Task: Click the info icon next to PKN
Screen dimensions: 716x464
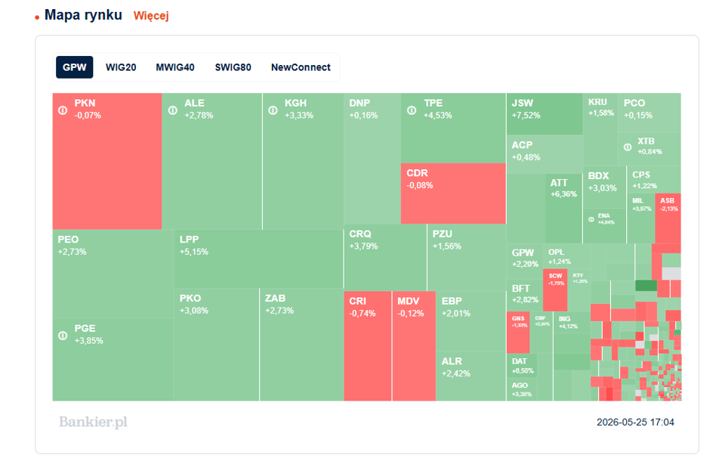Action: [63, 110]
